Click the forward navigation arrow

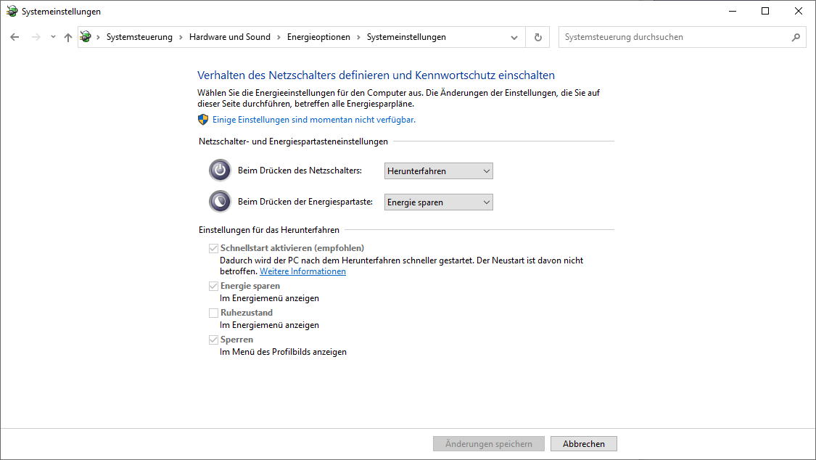pyautogui.click(x=36, y=37)
